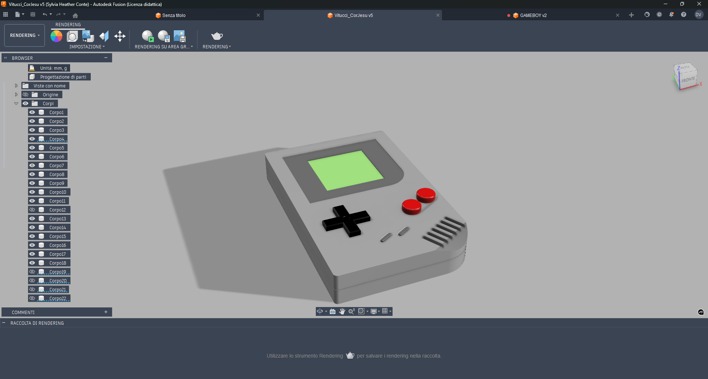The height and width of the screenshot is (379, 708).
Task: Click the teapot Rendering icon
Action: (x=217, y=36)
